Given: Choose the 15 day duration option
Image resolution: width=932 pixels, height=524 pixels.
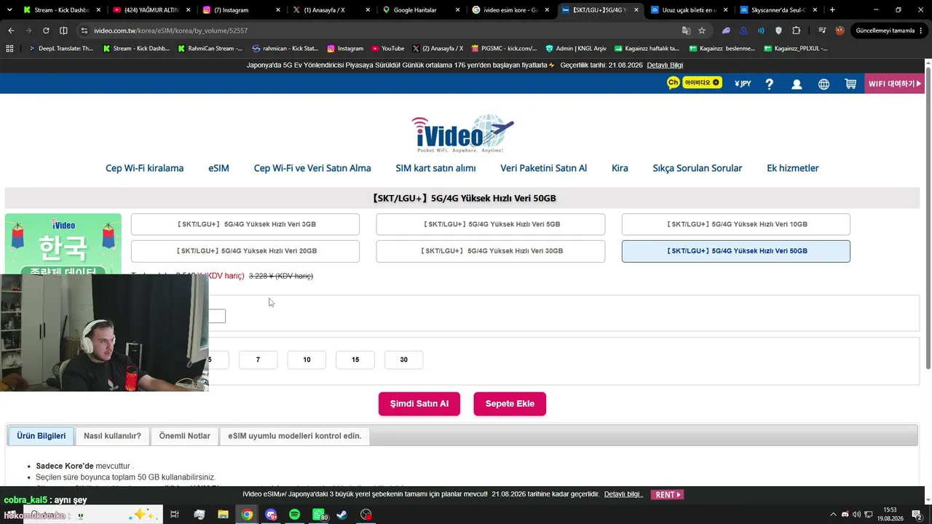Looking at the screenshot, I should [x=355, y=360].
